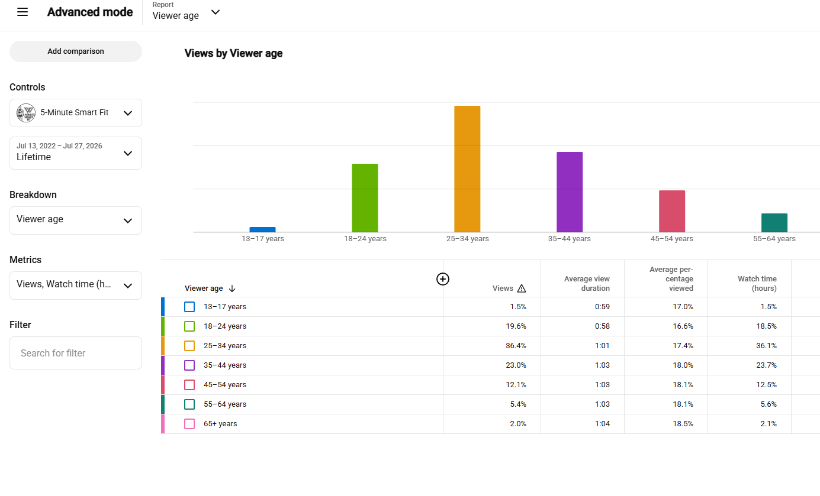Check the 13–17 years row checkbox
This screenshot has width=820, height=496.
189,307
